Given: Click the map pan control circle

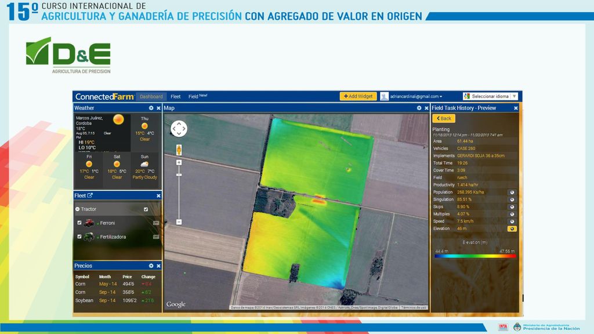Looking at the screenshot, I should tap(179, 129).
